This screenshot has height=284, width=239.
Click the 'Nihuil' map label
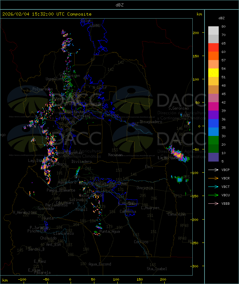81,209
